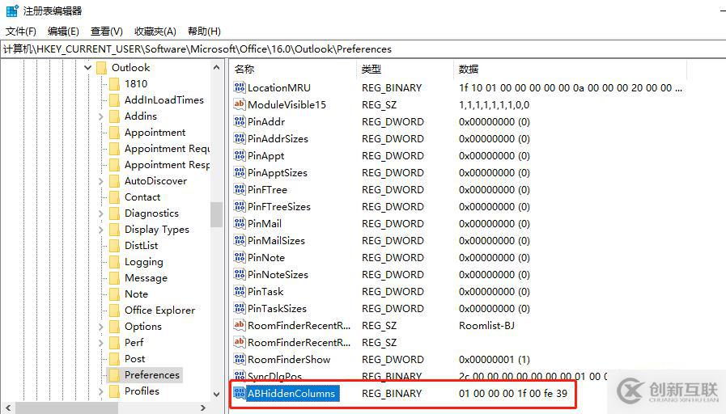The height and width of the screenshot is (414, 726).
Task: Click the PinNote value icon
Action: point(240,257)
